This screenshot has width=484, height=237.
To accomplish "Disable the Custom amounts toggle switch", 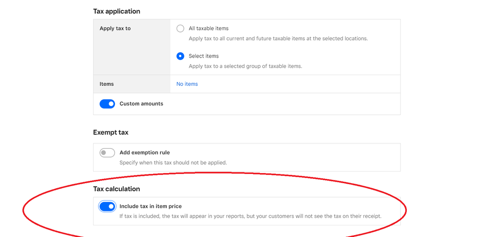I will pos(107,104).
